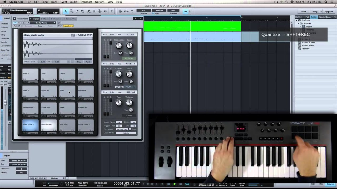Image resolution: width=337 pixels, height=189 pixels.
Task: Switch to the 4 - SampleOne tab
Action: point(70,19)
